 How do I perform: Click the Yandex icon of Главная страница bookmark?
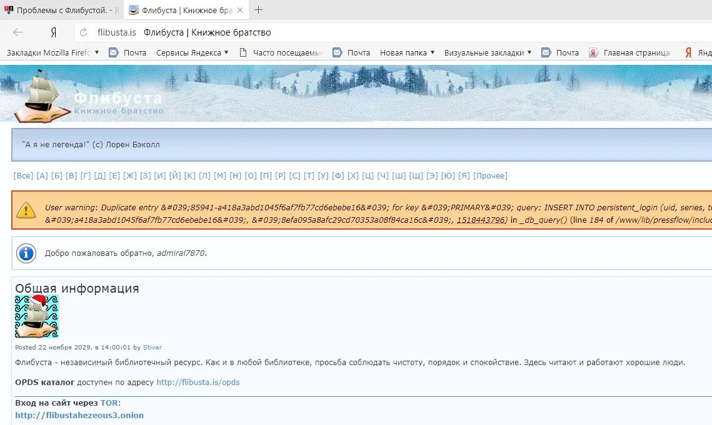tap(593, 52)
